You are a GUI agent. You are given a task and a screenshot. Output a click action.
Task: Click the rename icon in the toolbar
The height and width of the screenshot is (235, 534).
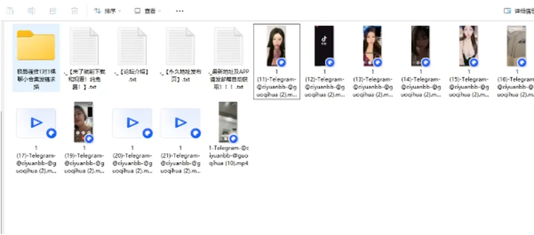coord(31,11)
